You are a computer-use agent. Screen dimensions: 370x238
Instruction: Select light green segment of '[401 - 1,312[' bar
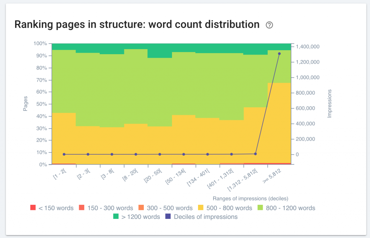point(232,87)
